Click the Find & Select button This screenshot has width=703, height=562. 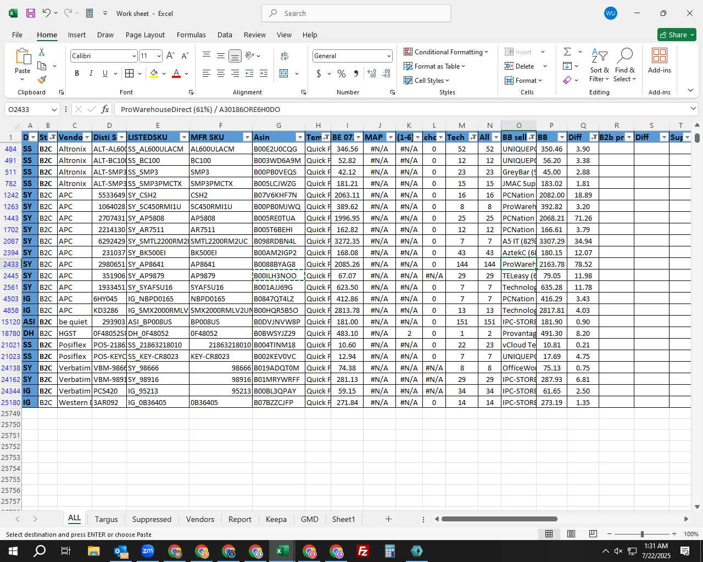pyautogui.click(x=625, y=65)
